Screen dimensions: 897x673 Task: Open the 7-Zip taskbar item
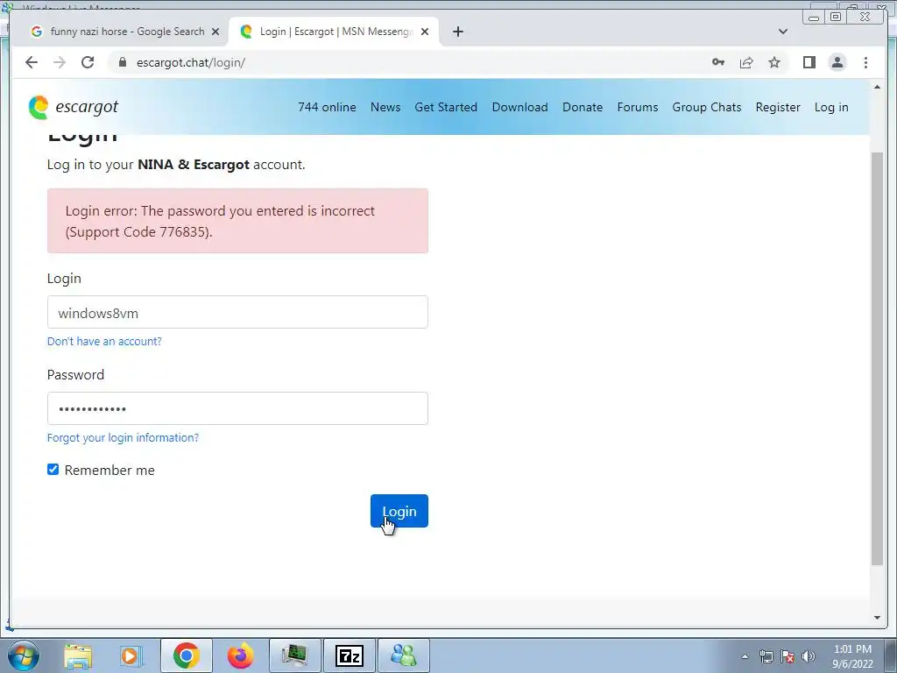(350, 655)
